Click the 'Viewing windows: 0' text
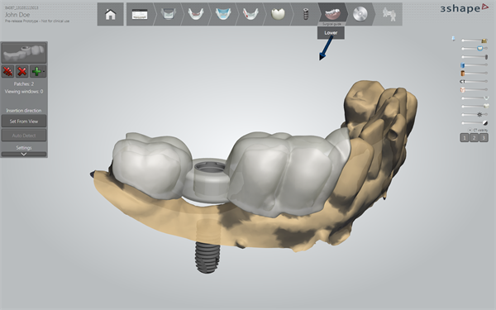Viewport: 496px width, 310px height. point(24,92)
